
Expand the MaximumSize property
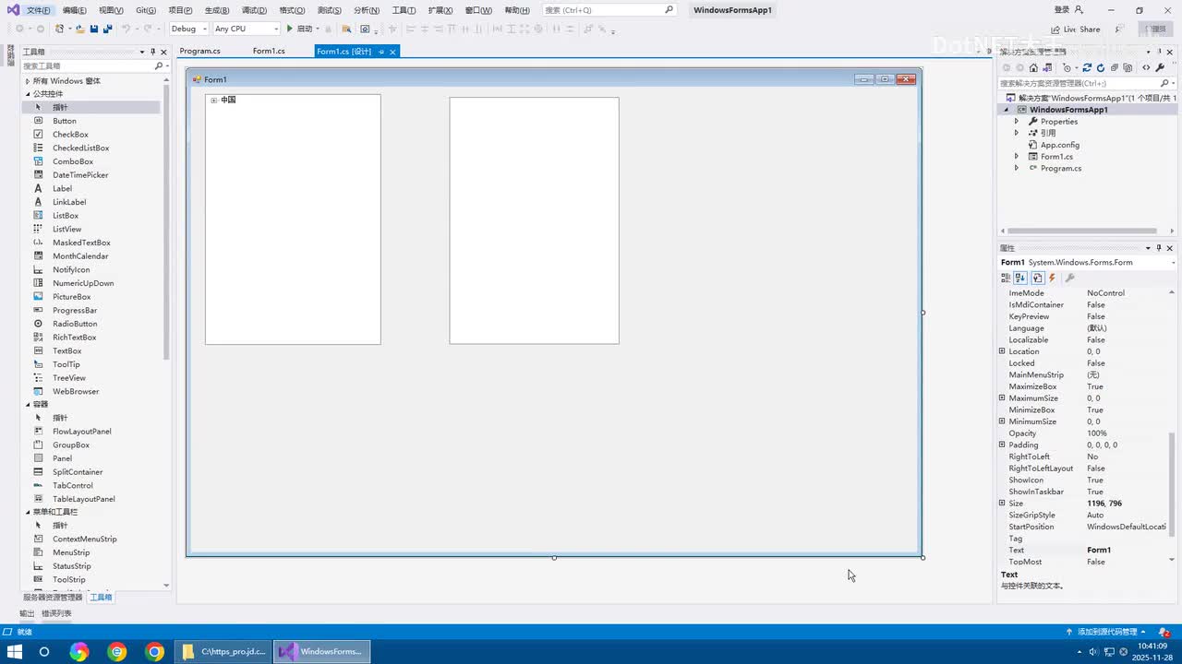click(1002, 398)
